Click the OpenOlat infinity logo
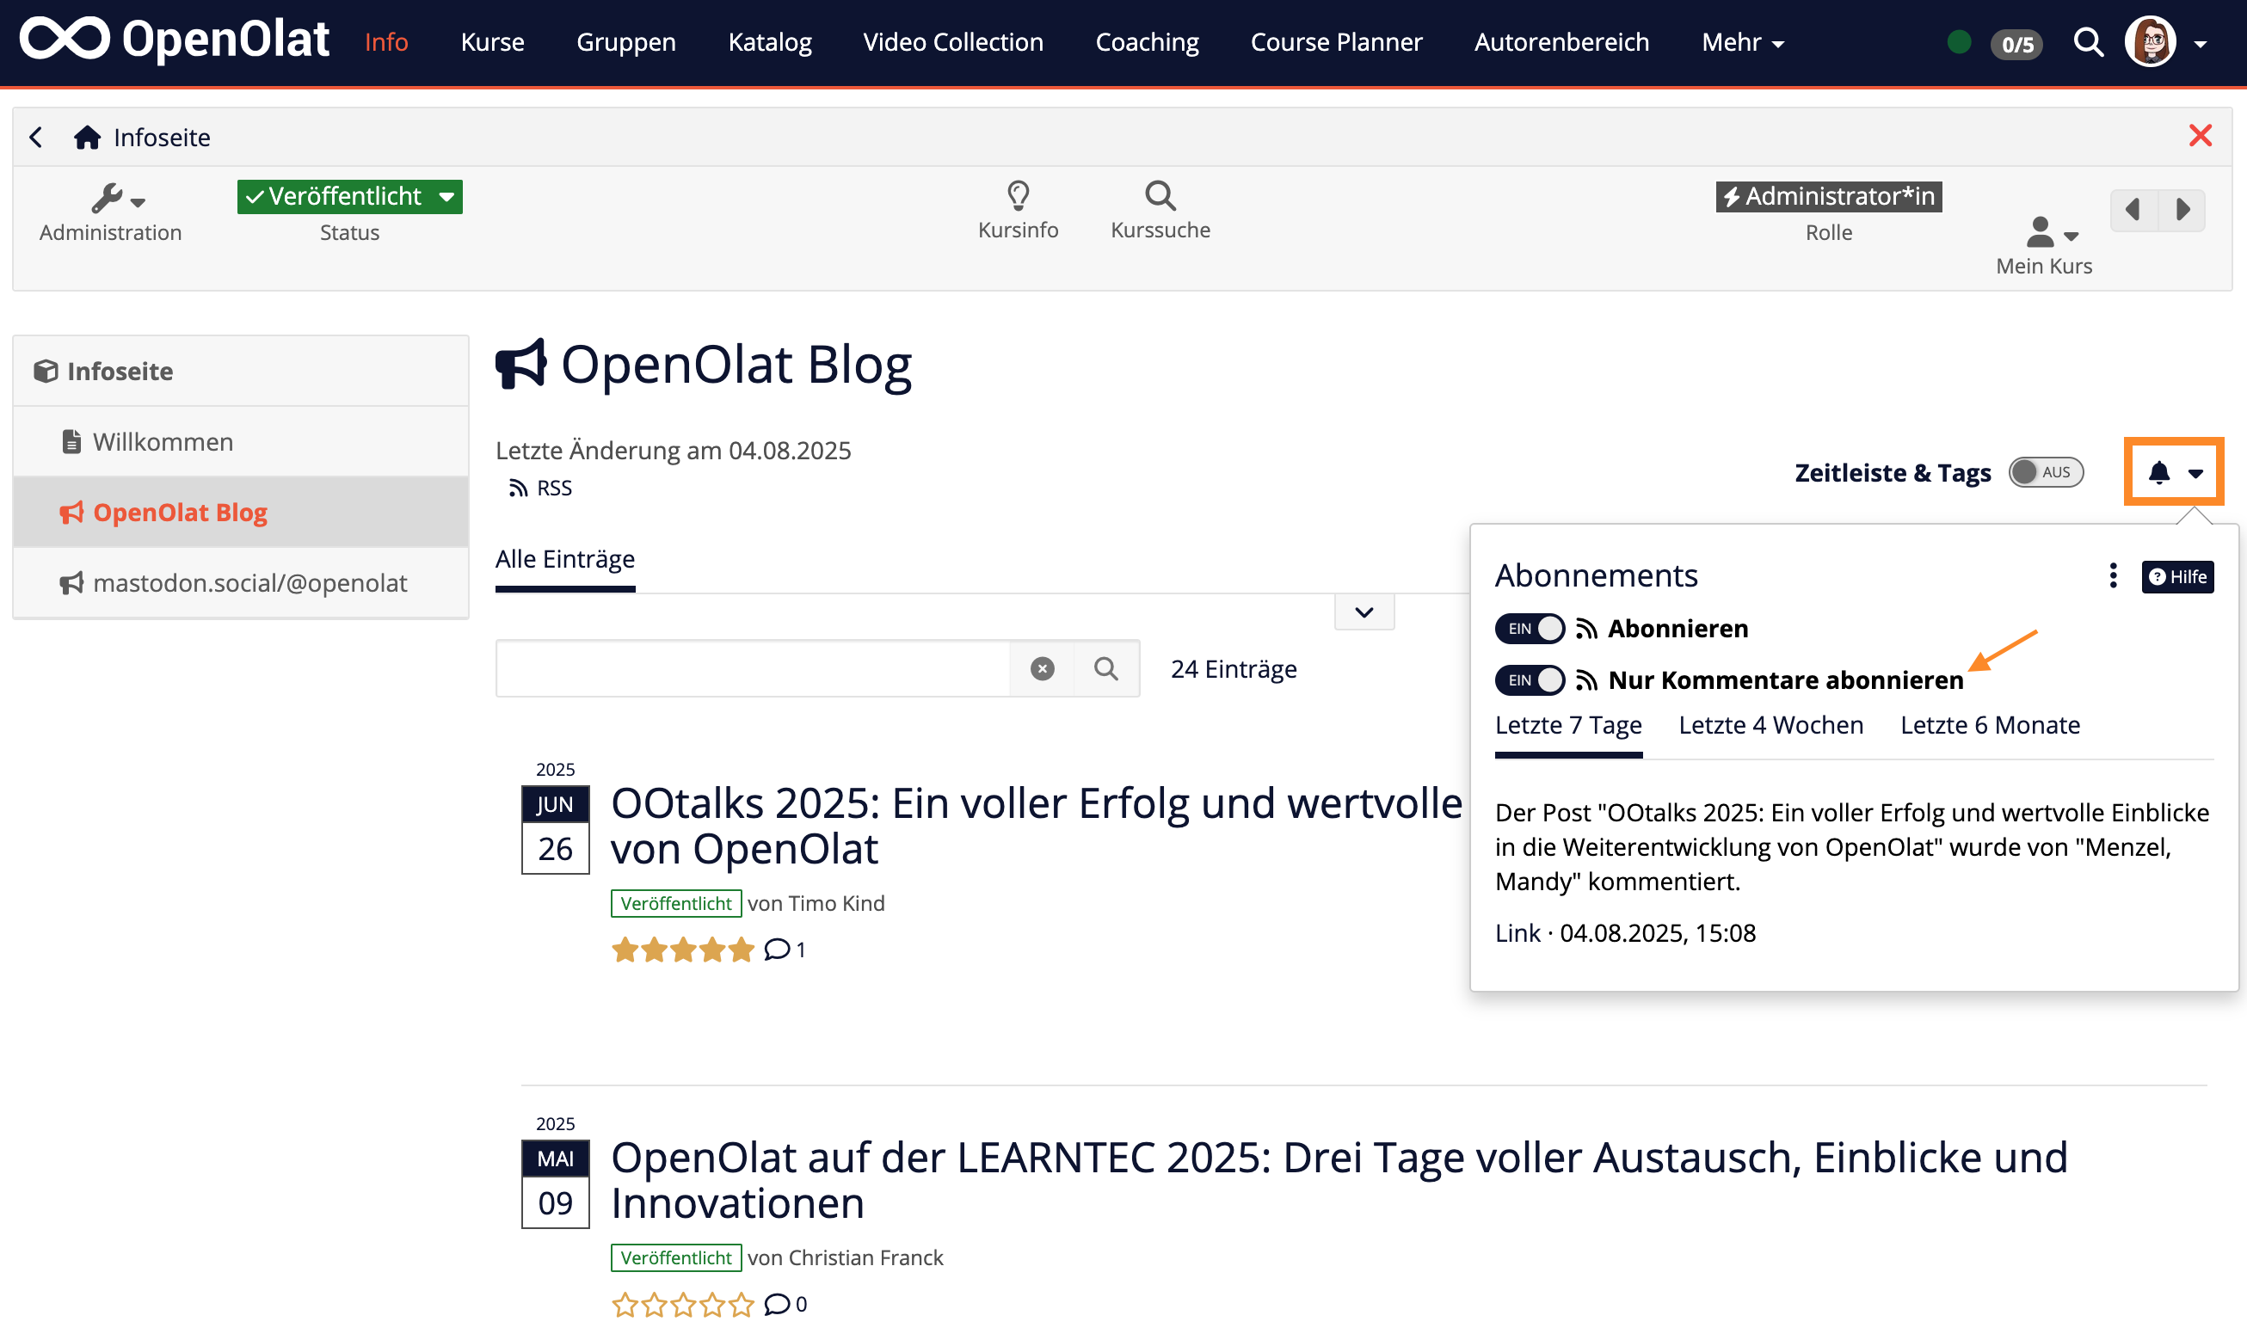 click(67, 40)
